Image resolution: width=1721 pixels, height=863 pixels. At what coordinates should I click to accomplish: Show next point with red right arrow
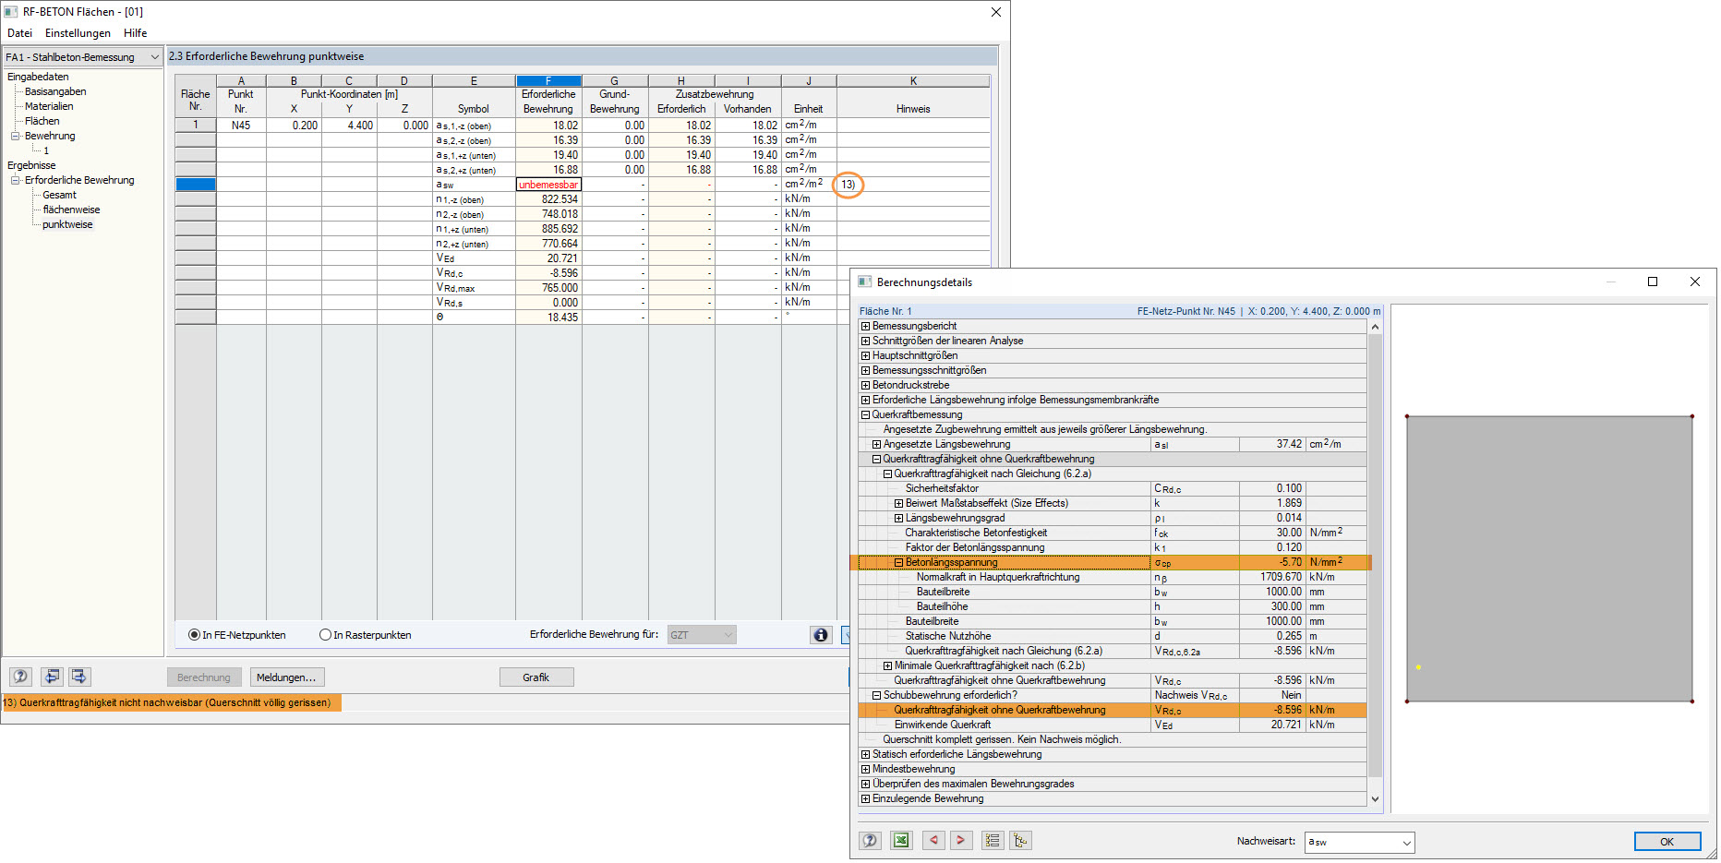pyautogui.click(x=961, y=840)
